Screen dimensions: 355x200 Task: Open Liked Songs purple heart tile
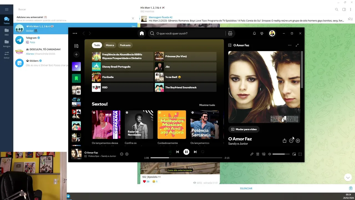(x=76, y=67)
